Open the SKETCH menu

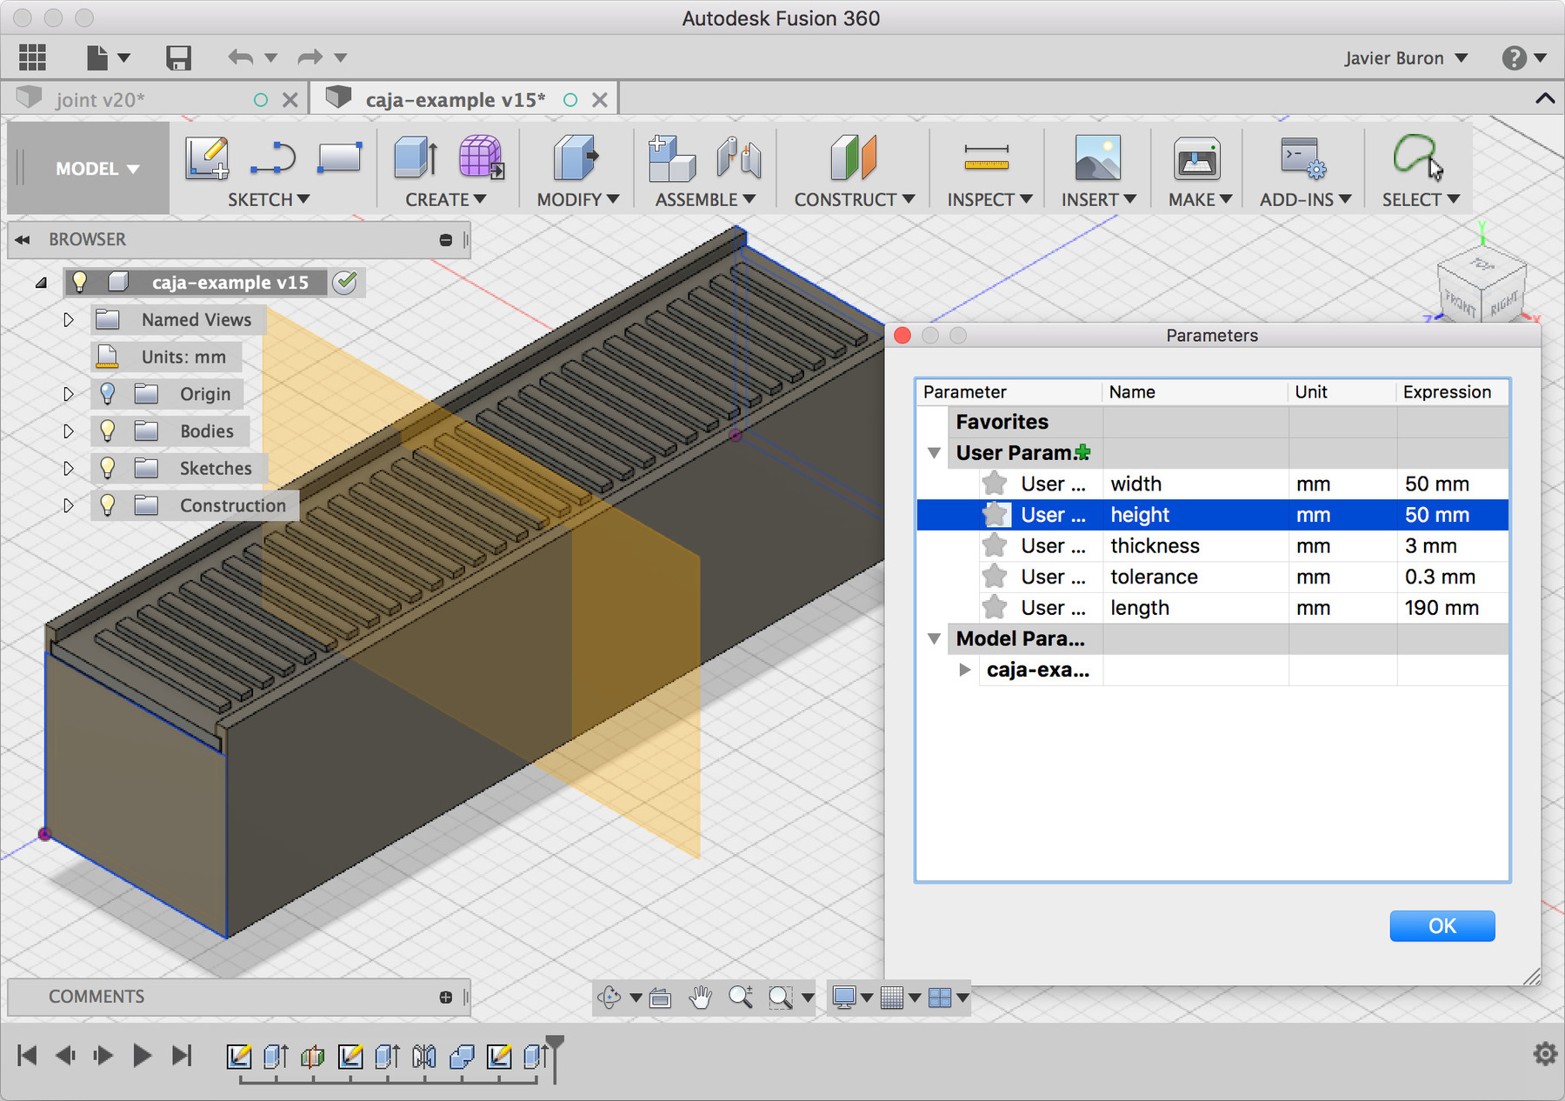[269, 200]
